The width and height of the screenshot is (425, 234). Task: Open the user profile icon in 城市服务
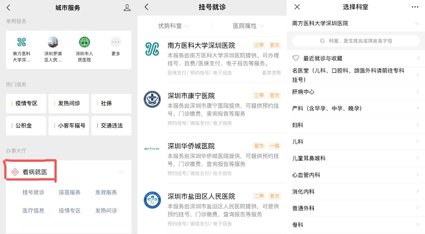click(127, 8)
